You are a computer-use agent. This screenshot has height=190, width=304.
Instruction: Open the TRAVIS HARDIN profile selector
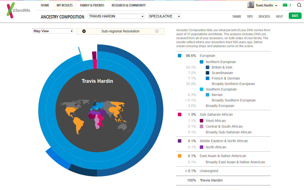point(116,16)
